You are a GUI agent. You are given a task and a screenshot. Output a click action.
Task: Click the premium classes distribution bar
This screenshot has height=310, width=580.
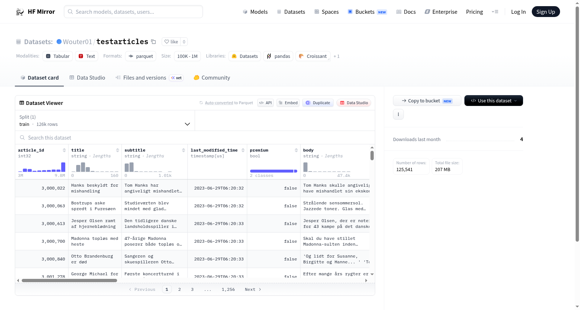[274, 171]
